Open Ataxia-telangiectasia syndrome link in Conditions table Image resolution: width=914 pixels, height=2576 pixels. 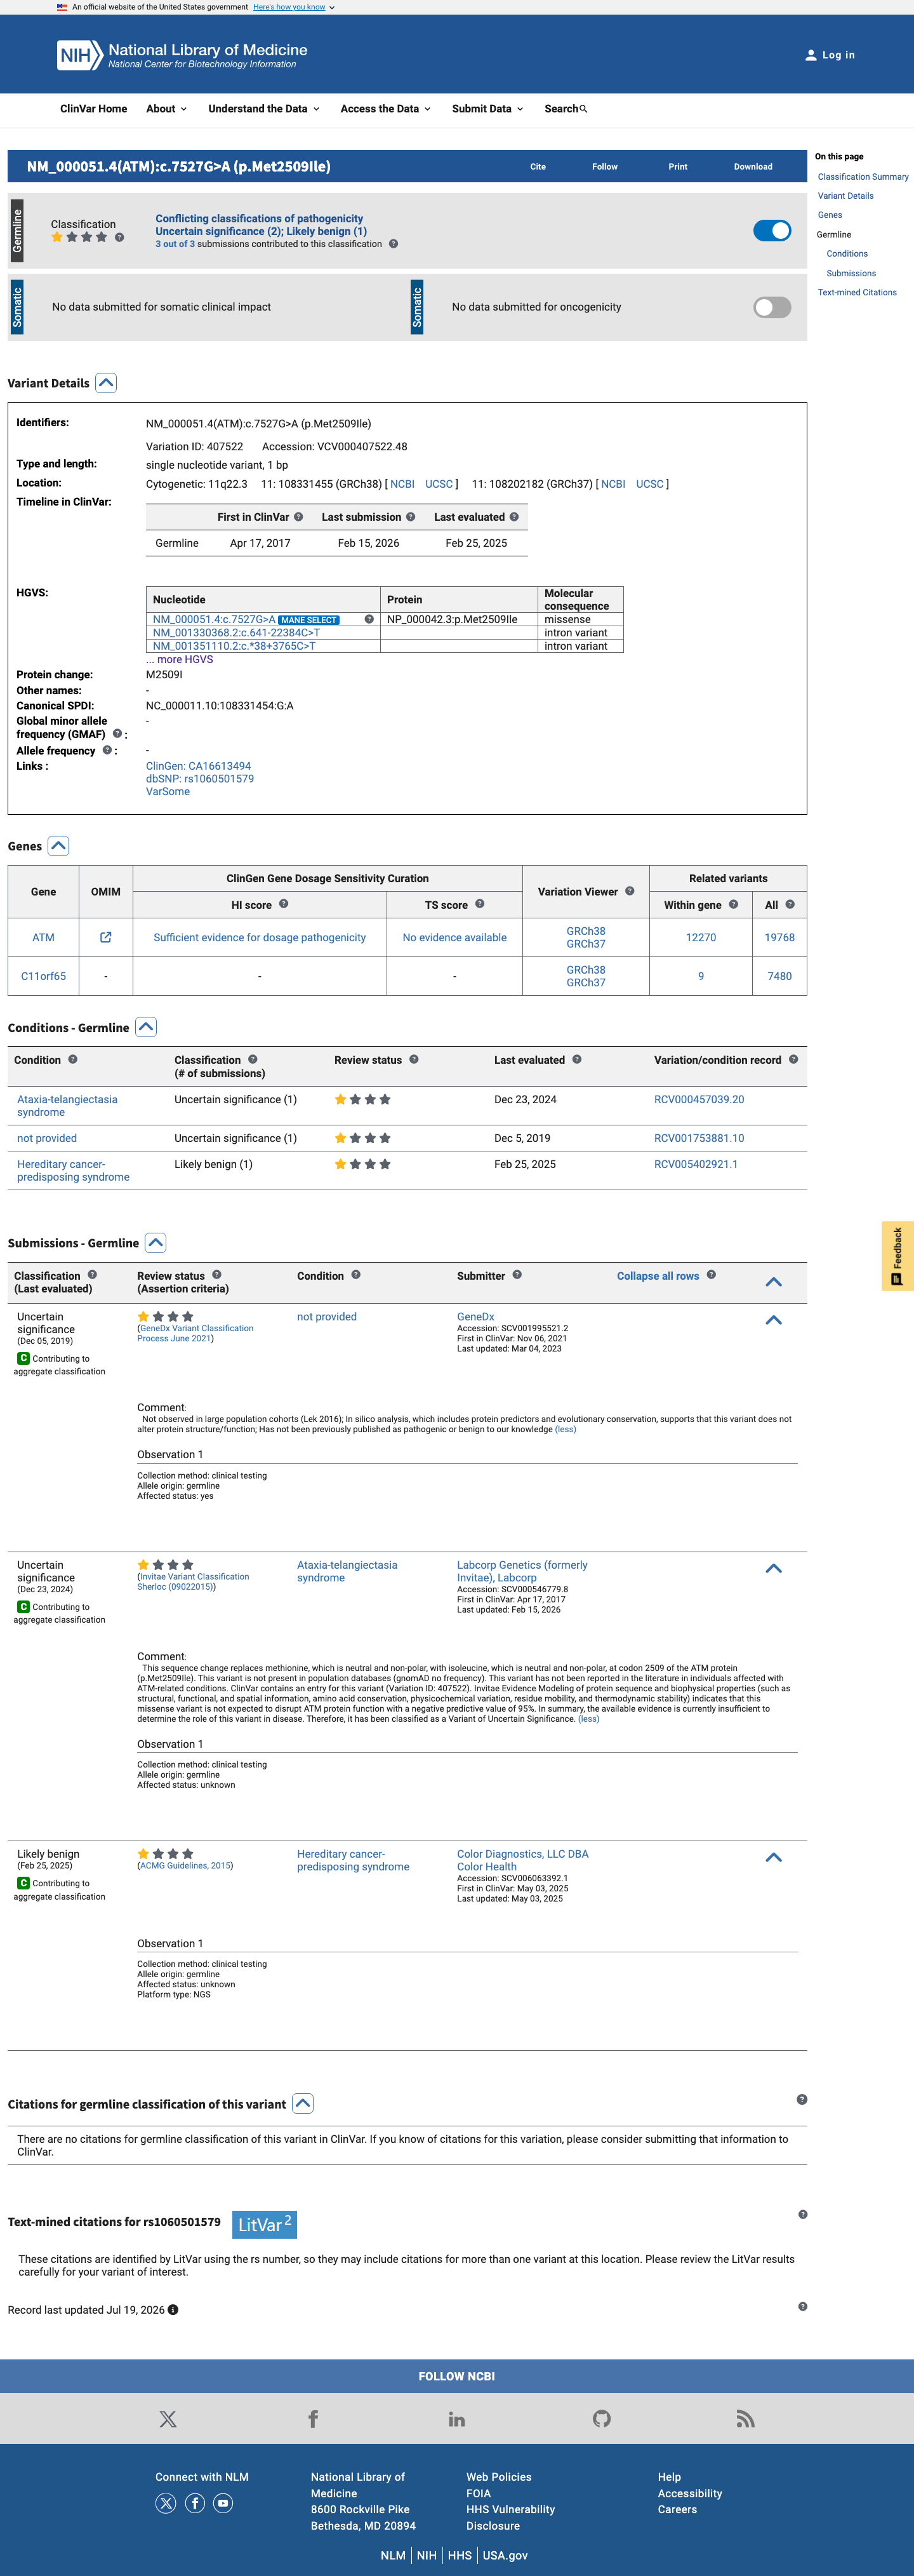[67, 1105]
